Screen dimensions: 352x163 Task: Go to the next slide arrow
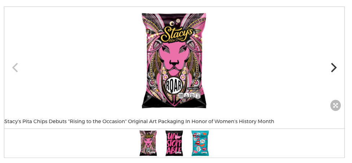(334, 67)
